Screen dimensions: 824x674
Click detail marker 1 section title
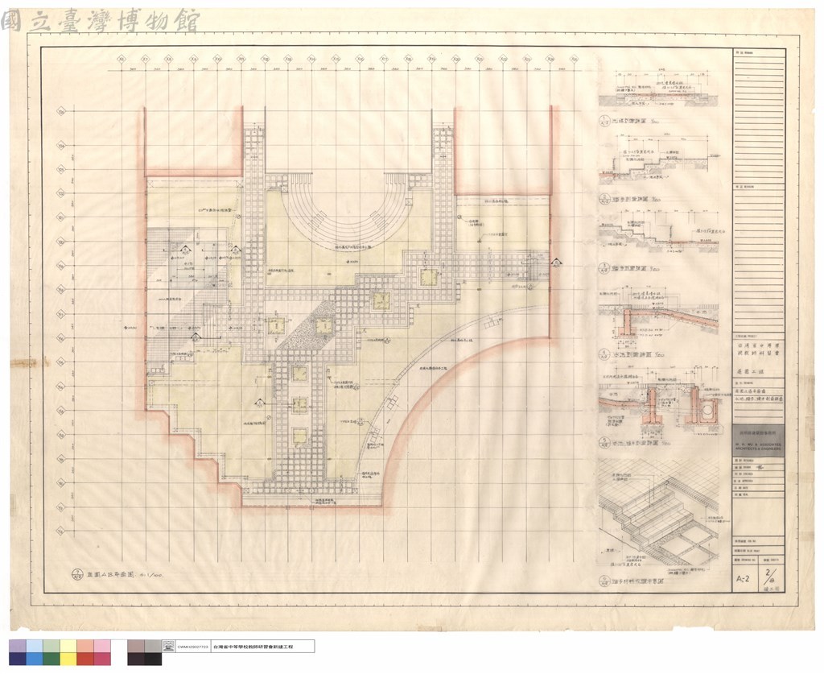click(x=630, y=121)
